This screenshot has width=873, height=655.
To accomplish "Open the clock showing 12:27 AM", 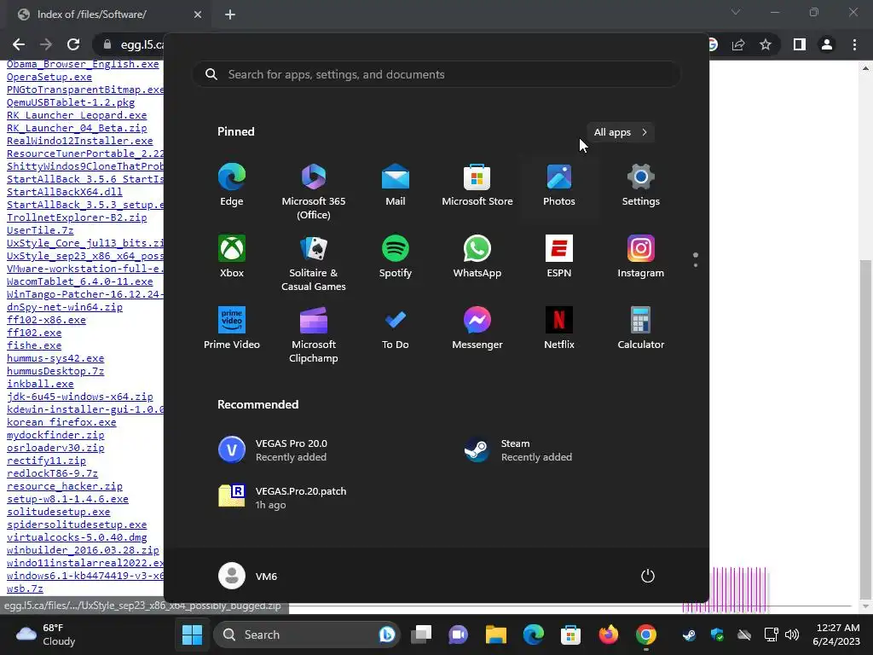I will point(836,635).
